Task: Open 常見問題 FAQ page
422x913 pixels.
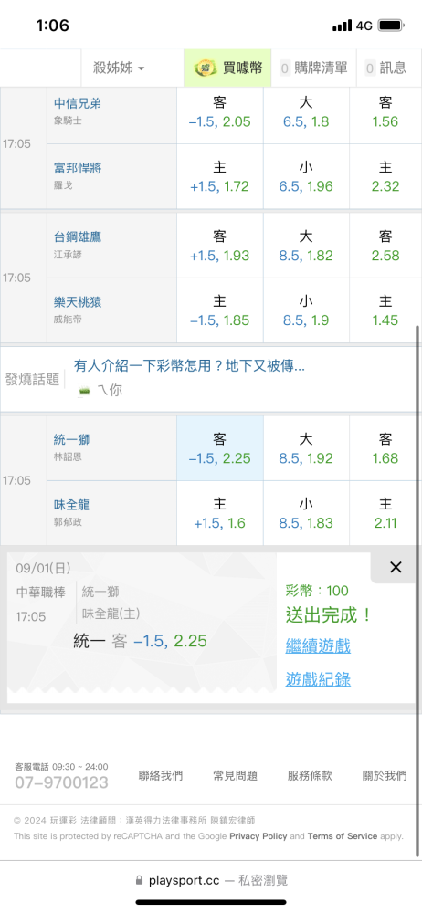Action: [235, 775]
